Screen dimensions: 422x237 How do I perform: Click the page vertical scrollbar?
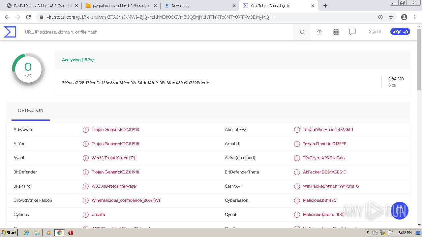coord(419,59)
